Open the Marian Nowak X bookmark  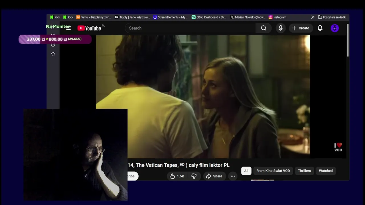click(x=248, y=17)
